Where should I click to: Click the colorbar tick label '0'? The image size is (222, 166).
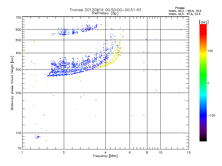pos(208,83)
